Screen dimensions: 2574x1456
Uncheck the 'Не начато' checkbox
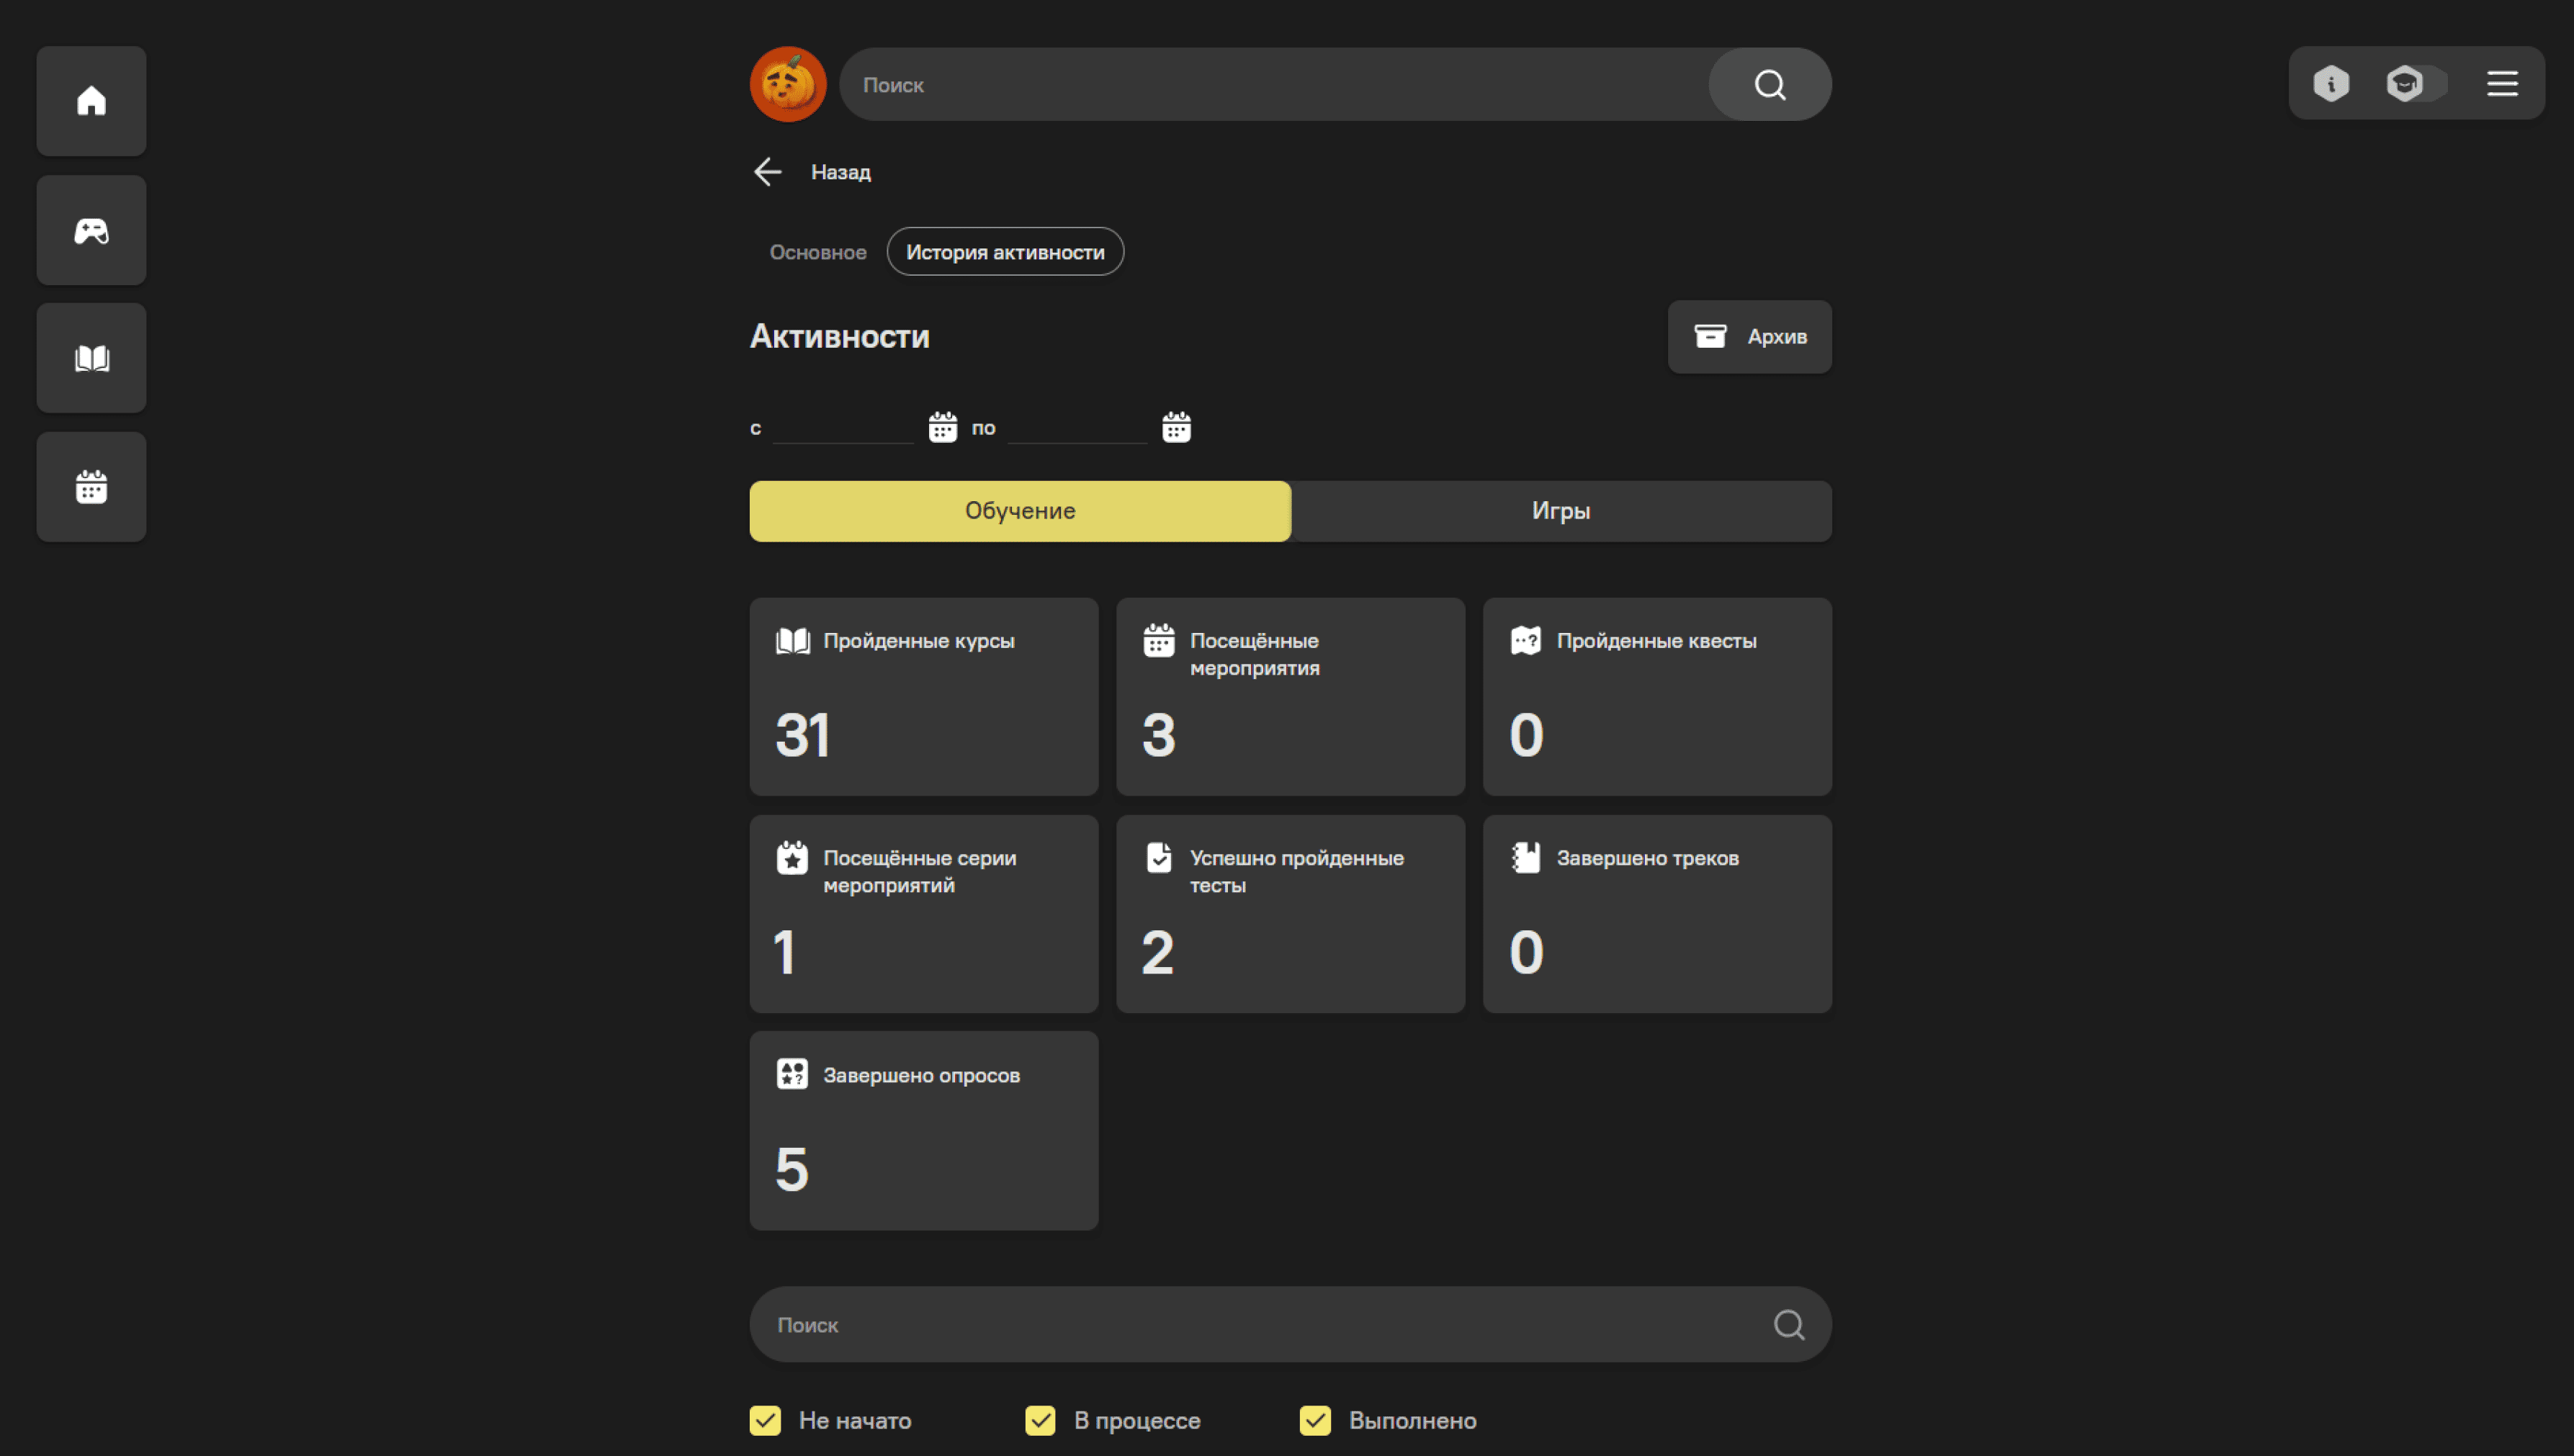point(765,1420)
